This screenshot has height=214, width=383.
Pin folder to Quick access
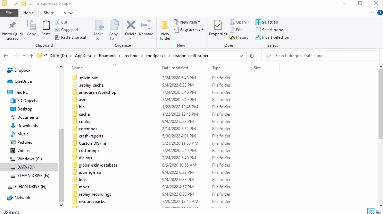pos(13,30)
